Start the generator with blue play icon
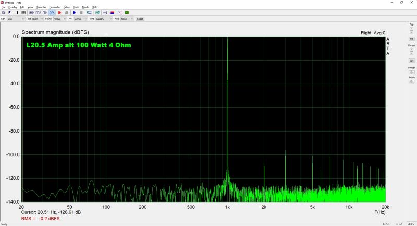The image size is (417, 226). (75, 12)
